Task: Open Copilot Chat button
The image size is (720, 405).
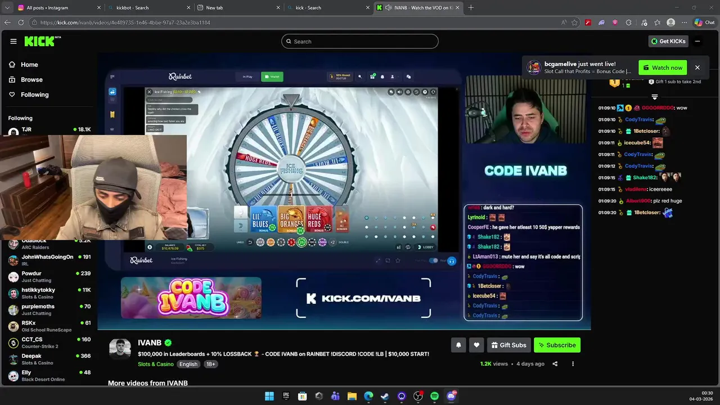Action: (x=704, y=22)
